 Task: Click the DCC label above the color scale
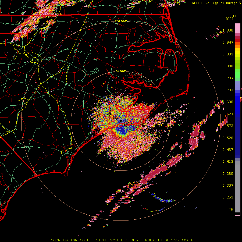pyautogui.click(x=236, y=16)
